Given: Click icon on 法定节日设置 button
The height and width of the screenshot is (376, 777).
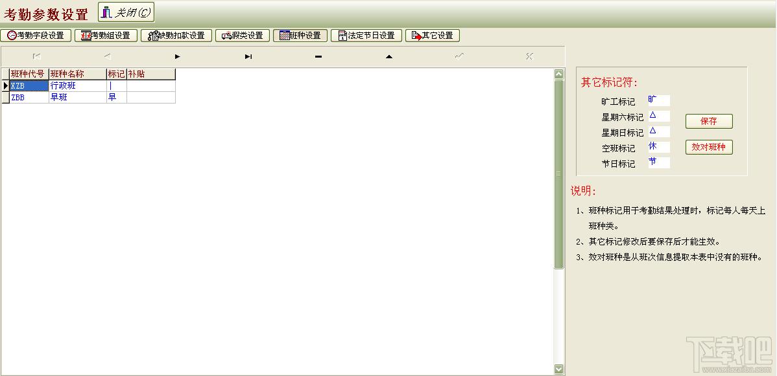Looking at the screenshot, I should coord(342,36).
